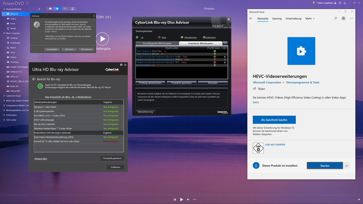The image size is (363, 204).
Task: Open the 'Neu PowerDVD 18 Ultra' link
Action: coord(68,97)
